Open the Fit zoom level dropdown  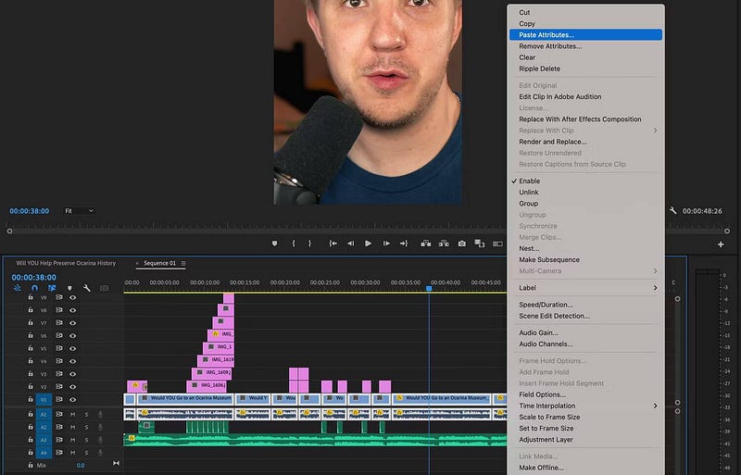click(79, 211)
